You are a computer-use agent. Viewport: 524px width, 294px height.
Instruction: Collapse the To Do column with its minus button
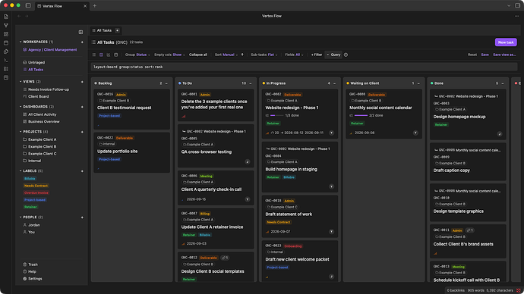pyautogui.click(x=251, y=83)
